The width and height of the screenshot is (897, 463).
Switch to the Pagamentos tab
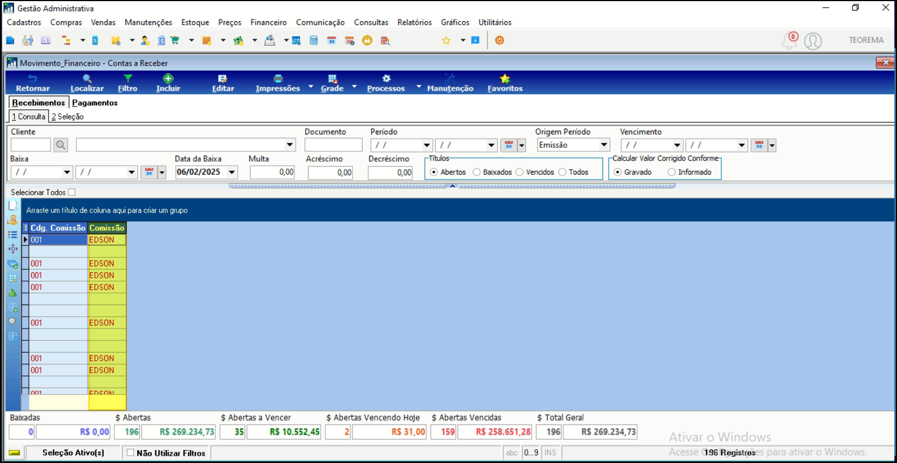95,103
